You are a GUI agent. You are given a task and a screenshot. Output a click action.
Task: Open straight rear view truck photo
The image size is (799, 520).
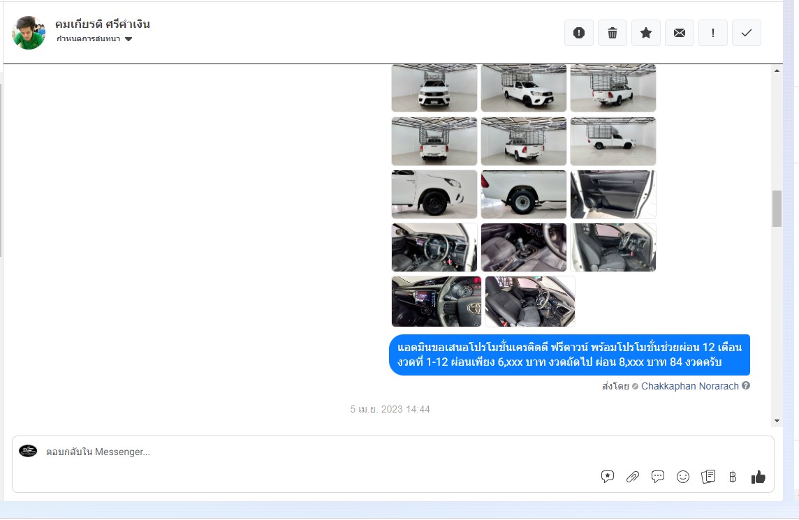(434, 141)
